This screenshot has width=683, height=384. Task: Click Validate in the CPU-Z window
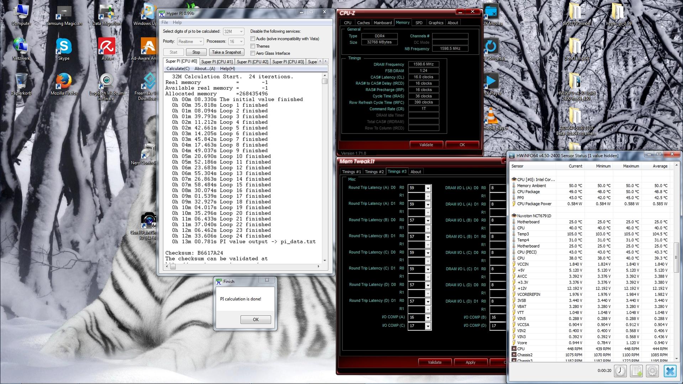pyautogui.click(x=426, y=145)
